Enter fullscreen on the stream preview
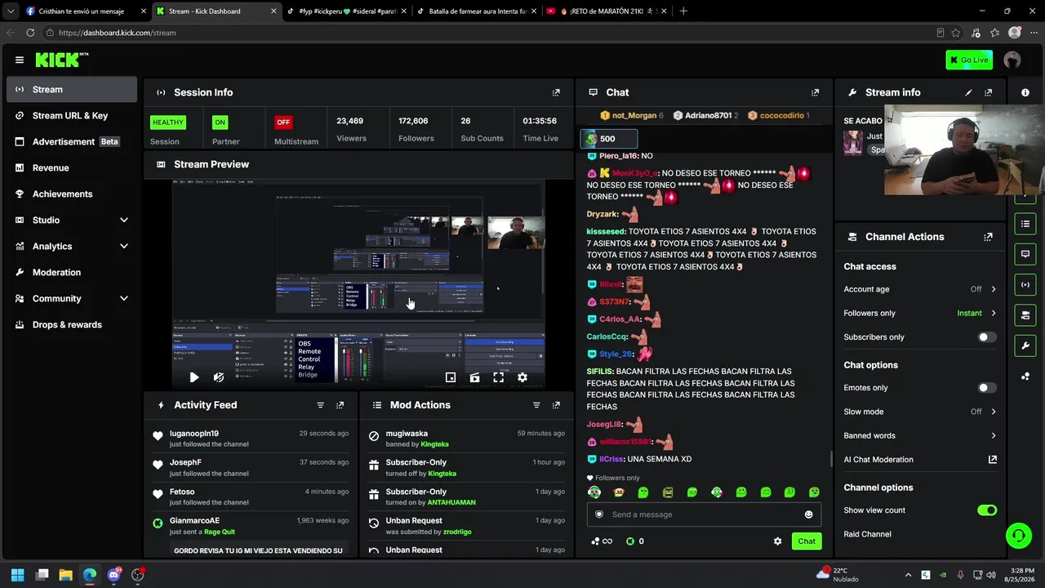Screen dimensions: 1045x588 [x=498, y=377]
